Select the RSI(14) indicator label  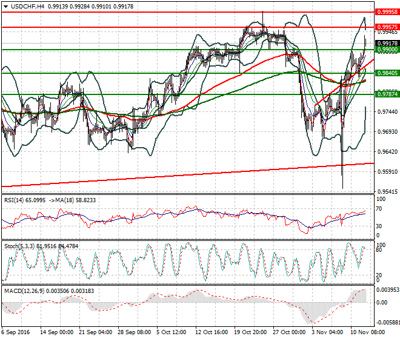(x=14, y=200)
